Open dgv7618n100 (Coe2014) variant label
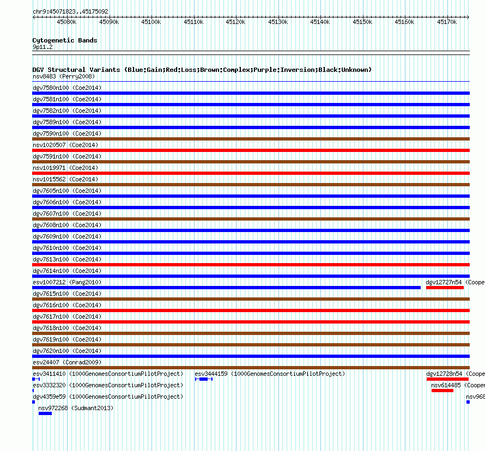 point(67,328)
